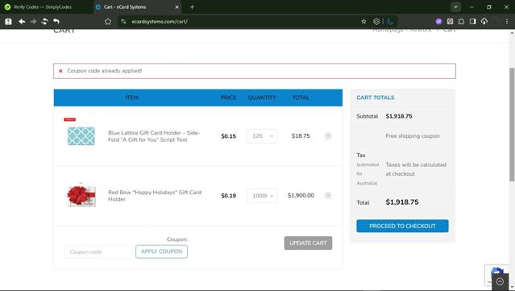
Task: Click the home icon beside address bar
Action: click(108, 21)
